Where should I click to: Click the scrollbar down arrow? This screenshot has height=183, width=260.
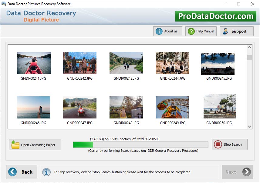point(249,126)
